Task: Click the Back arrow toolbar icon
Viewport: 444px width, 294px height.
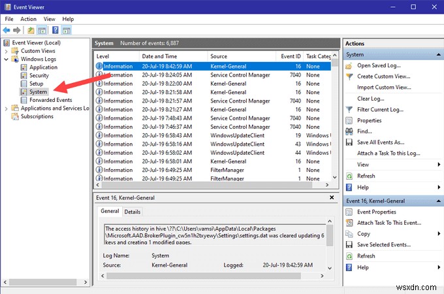Action: [7, 30]
